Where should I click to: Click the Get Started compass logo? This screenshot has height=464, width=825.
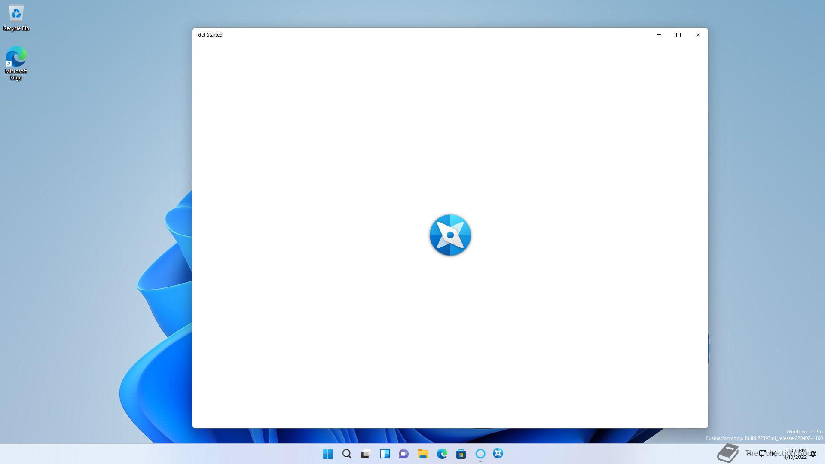pyautogui.click(x=450, y=235)
